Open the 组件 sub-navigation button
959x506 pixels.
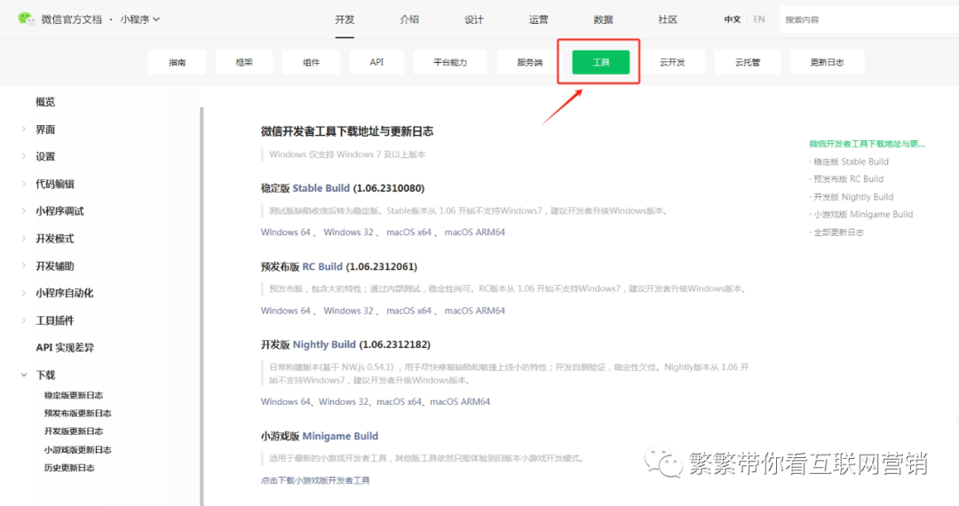tap(312, 62)
